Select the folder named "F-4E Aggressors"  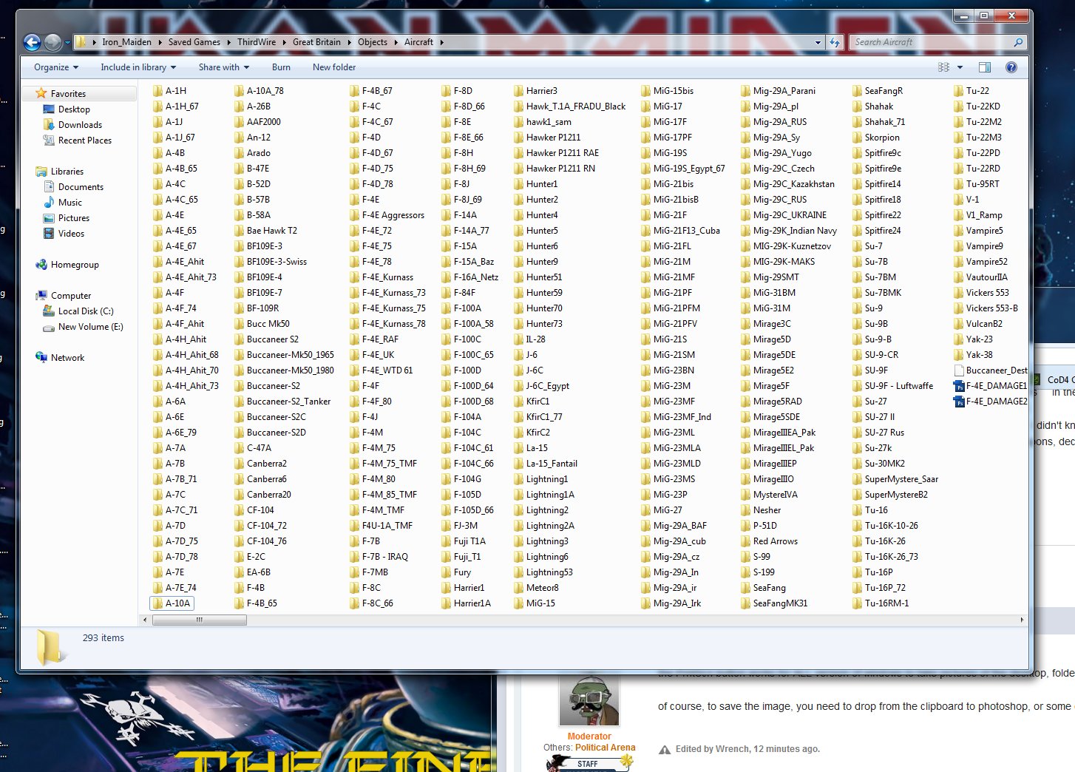pos(387,215)
